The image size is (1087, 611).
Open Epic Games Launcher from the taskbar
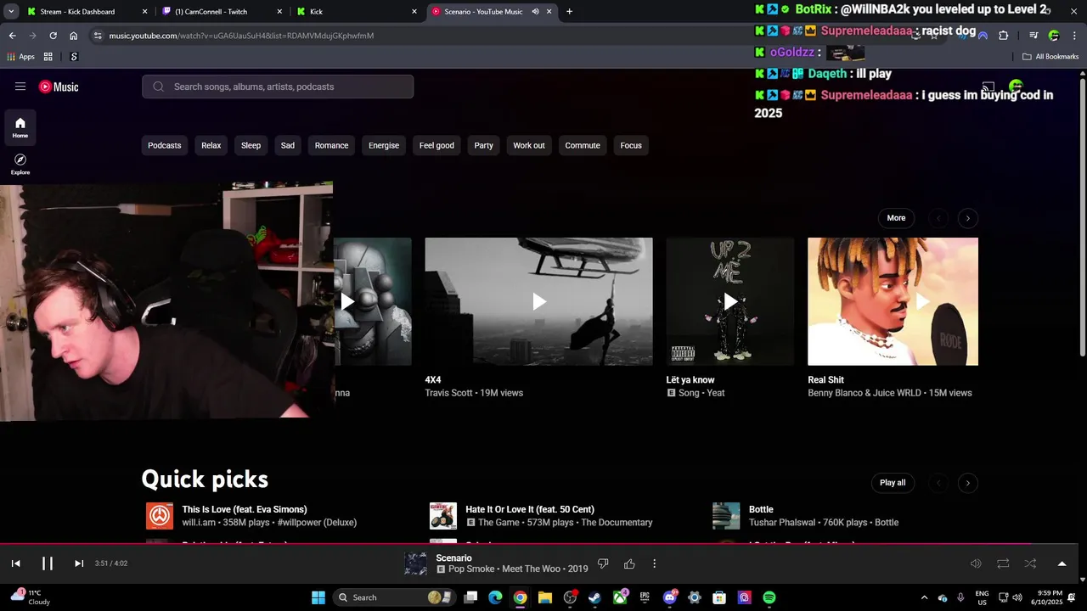[x=645, y=597]
